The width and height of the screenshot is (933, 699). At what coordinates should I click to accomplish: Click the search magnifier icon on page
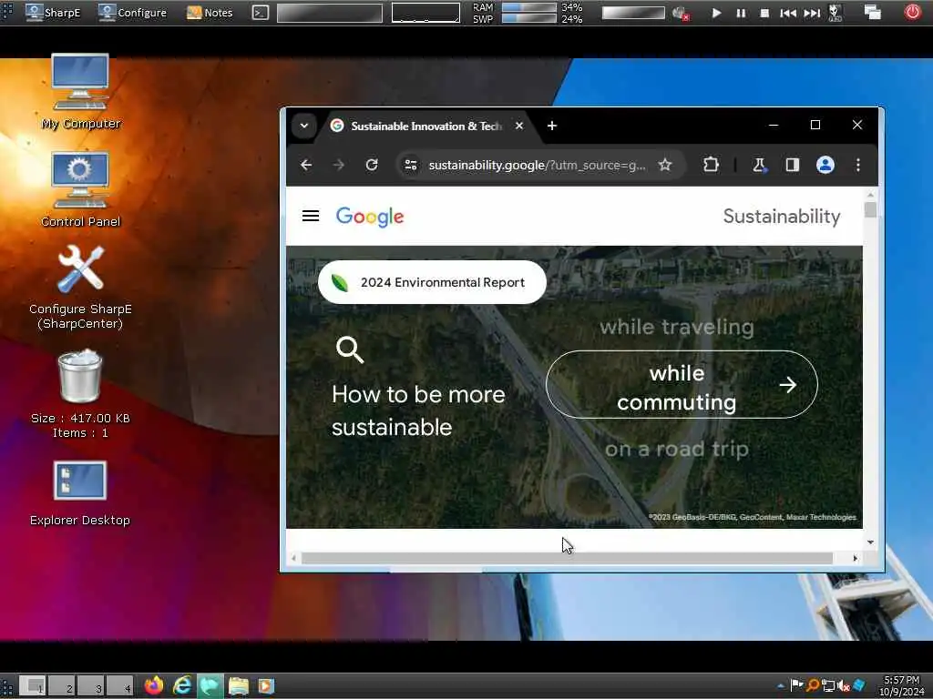tap(349, 350)
